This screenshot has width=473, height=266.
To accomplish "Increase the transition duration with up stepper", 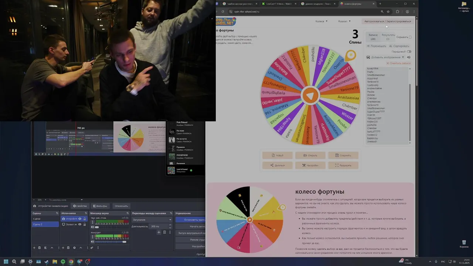I will (x=171, y=225).
